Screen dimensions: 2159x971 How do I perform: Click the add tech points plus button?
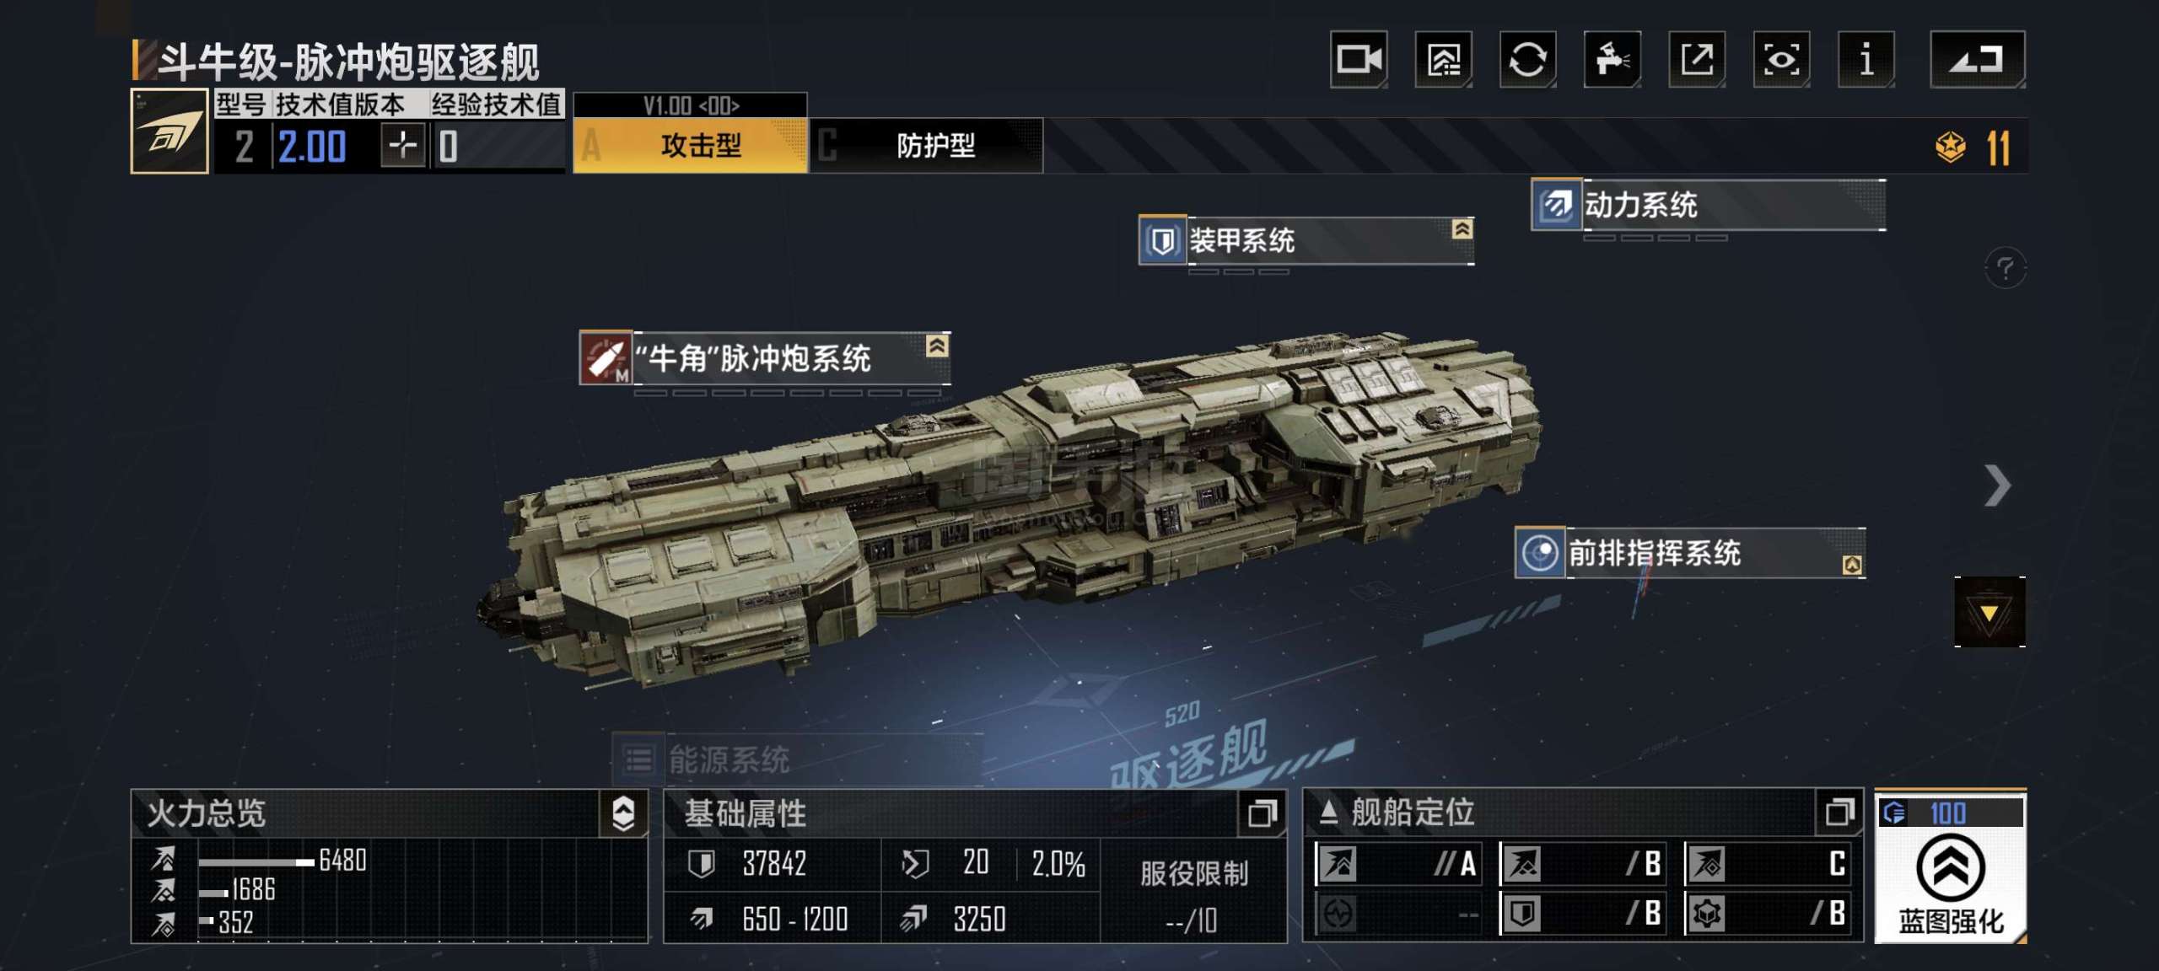tap(403, 146)
